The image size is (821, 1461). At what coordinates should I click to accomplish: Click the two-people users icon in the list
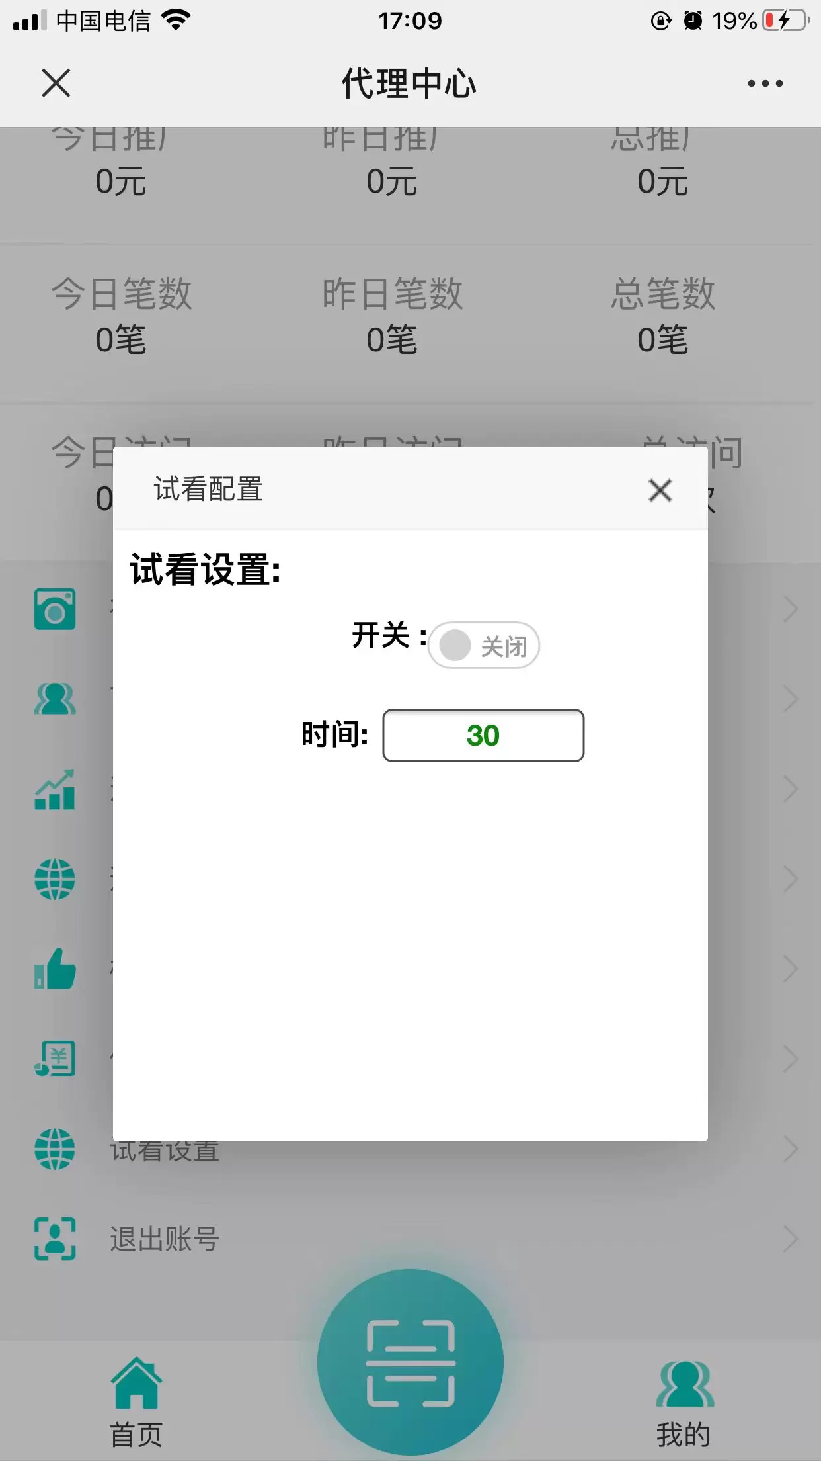click(x=55, y=699)
